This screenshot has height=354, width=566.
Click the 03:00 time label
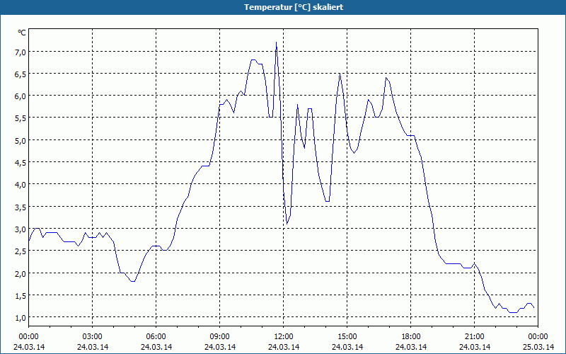tap(93, 337)
